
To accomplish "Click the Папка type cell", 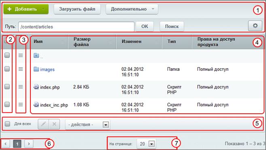I will 173,69.
